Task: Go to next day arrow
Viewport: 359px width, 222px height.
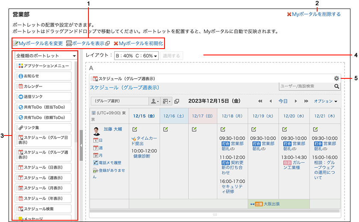Action: pos(295,101)
